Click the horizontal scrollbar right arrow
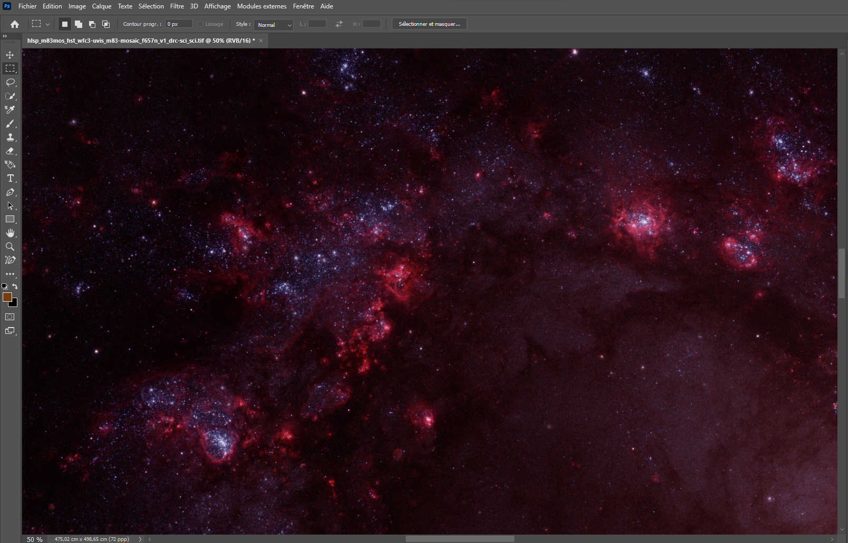The width and height of the screenshot is (848, 543). click(832, 539)
